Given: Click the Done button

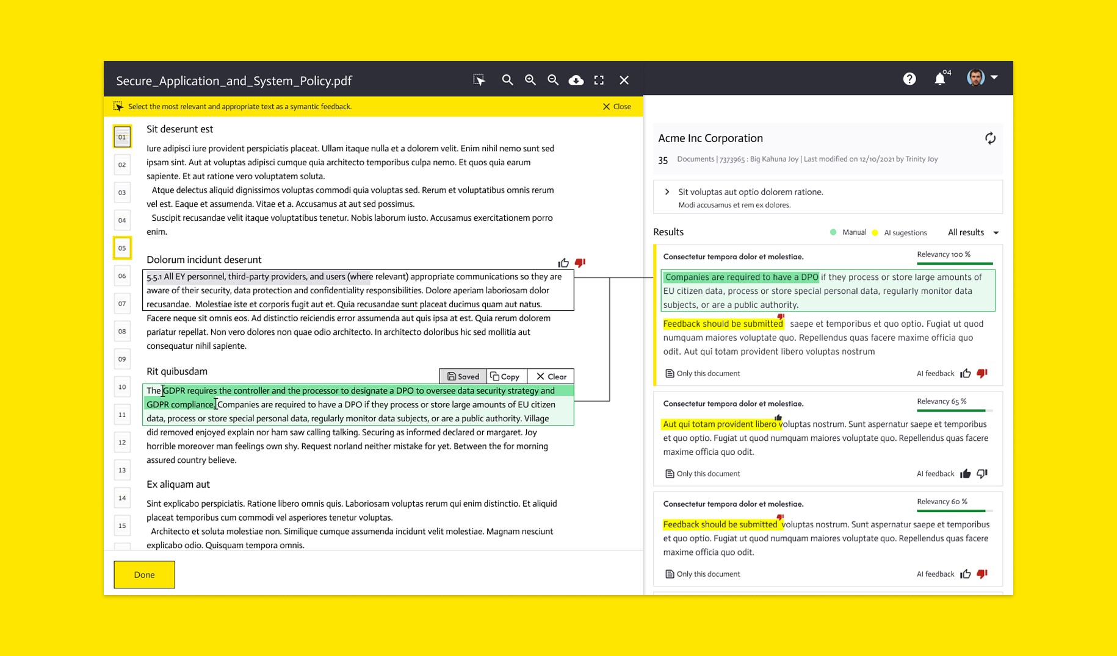Looking at the screenshot, I should tap(144, 574).
